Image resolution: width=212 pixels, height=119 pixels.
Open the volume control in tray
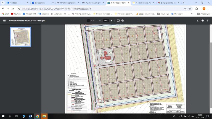182,116
